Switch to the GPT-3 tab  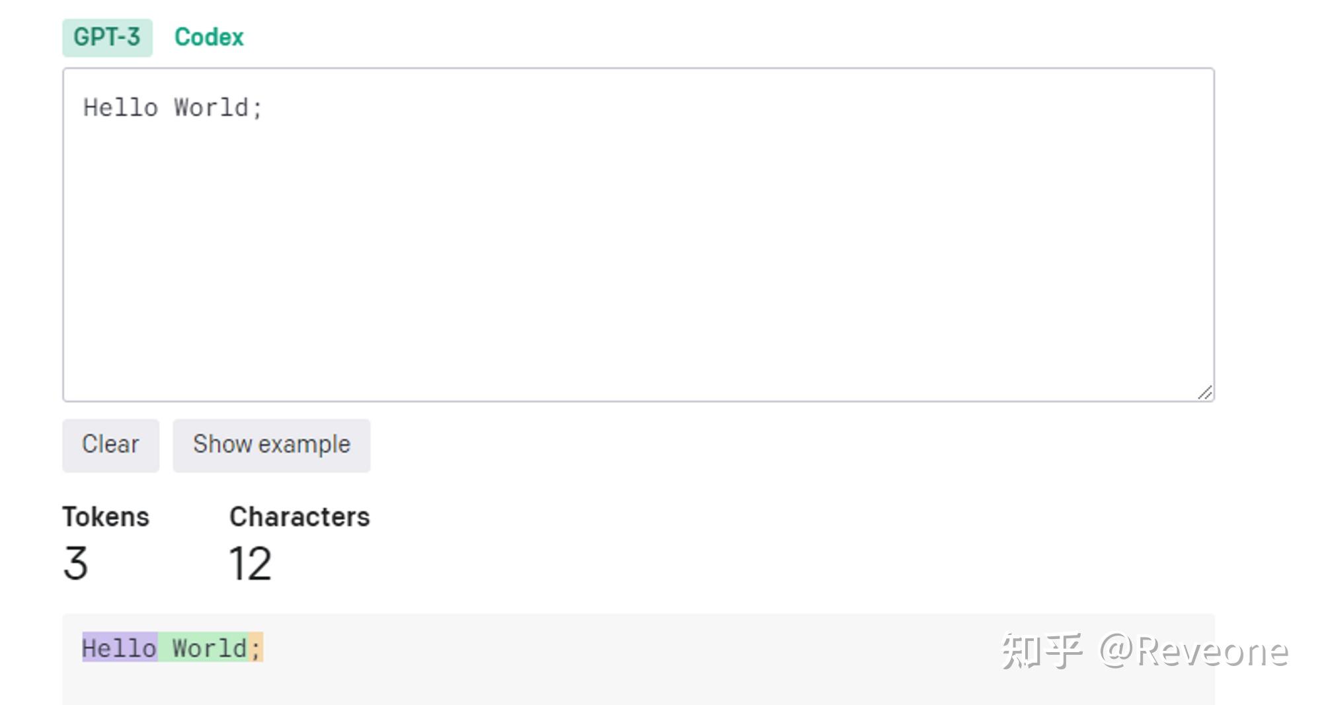(x=107, y=38)
